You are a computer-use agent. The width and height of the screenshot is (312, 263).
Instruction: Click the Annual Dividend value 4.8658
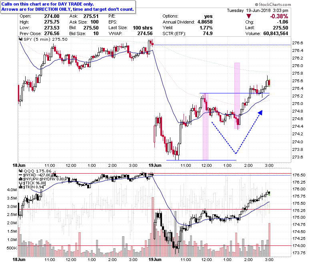(x=205, y=22)
